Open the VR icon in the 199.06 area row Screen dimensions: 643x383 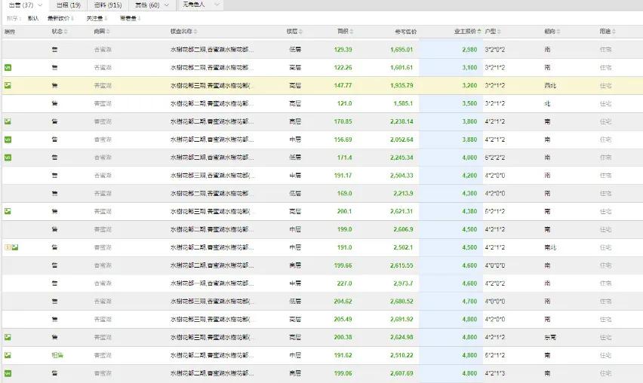(x=8, y=373)
